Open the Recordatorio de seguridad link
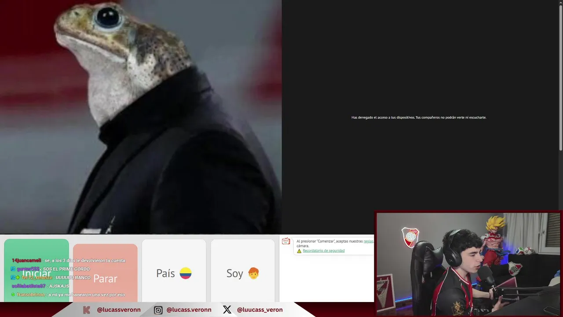This screenshot has width=563, height=317. coord(323,251)
